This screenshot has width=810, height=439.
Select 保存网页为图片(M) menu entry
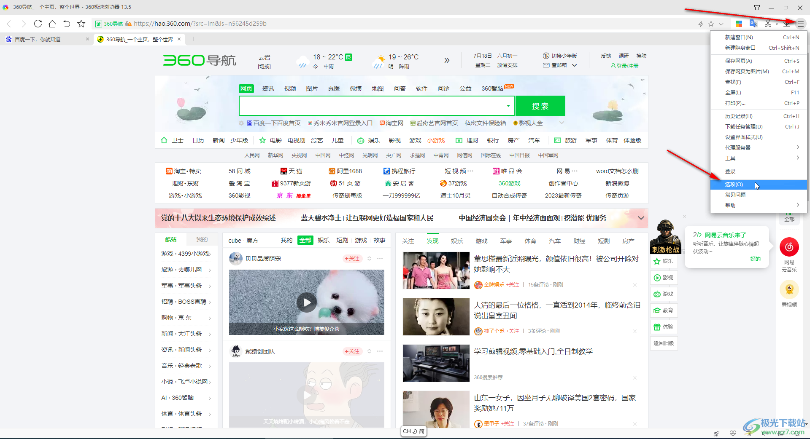pyautogui.click(x=759, y=72)
